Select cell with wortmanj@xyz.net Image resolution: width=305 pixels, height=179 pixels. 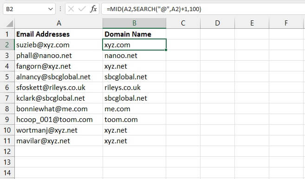tap(59, 130)
